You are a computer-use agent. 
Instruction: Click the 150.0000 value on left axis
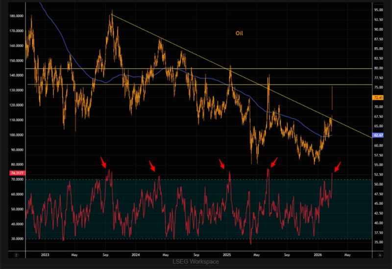[17, 60]
